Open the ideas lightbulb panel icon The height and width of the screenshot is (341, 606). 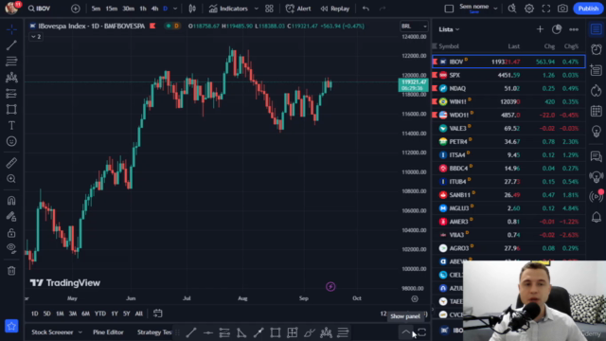[597, 132]
